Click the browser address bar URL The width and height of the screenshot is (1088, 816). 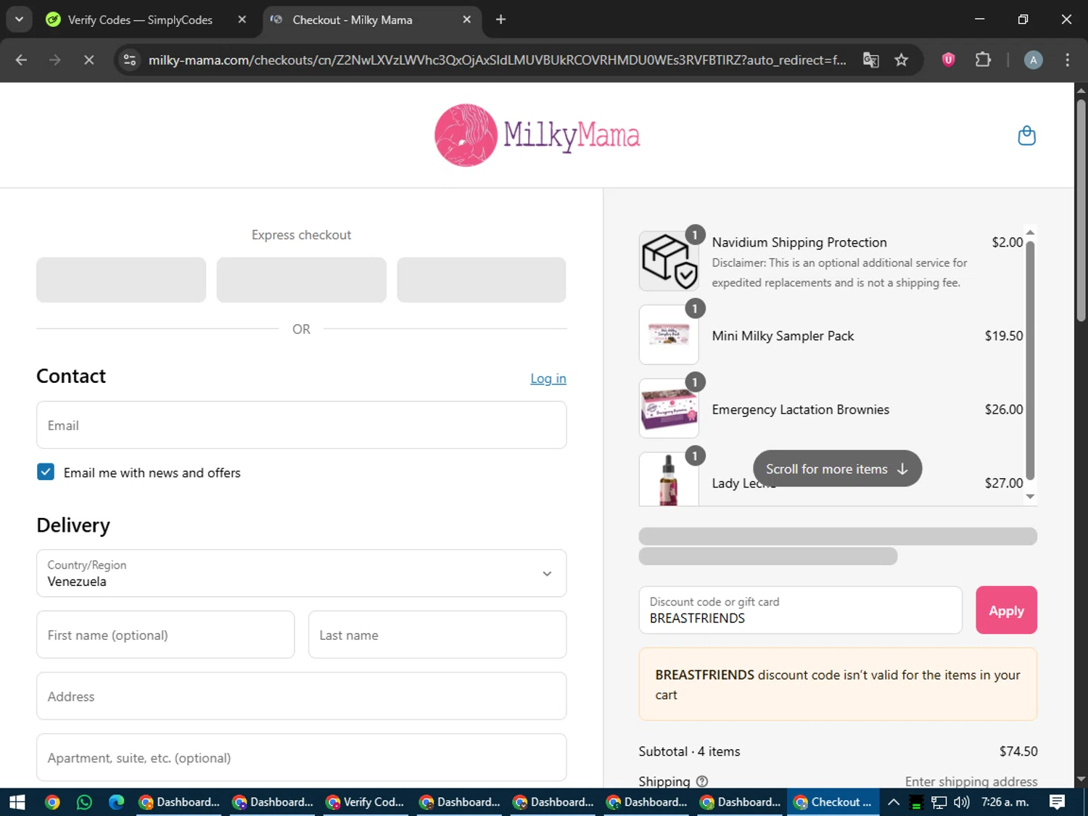[497, 60]
